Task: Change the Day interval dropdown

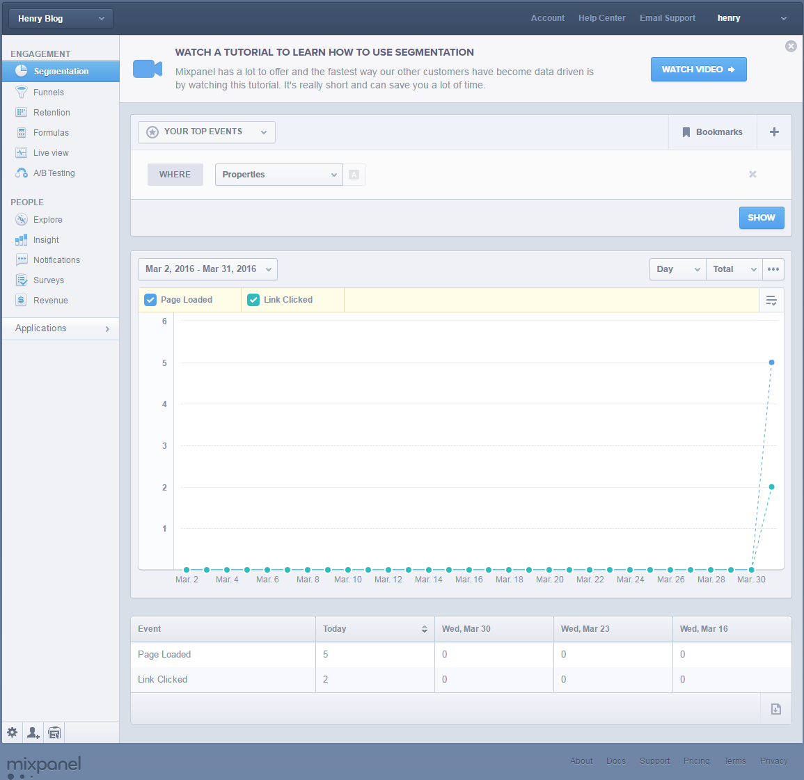Action: [678, 269]
